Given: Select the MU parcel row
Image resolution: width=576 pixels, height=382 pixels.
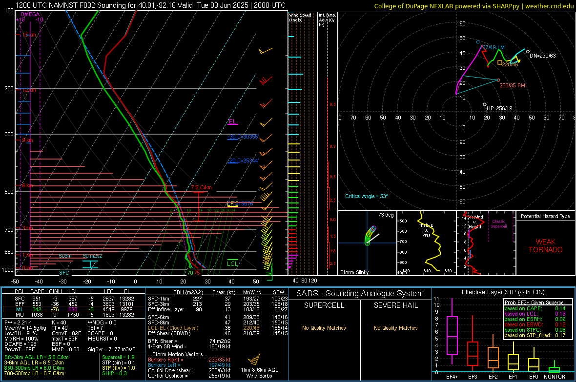Looking at the screenshot, I should (74, 315).
